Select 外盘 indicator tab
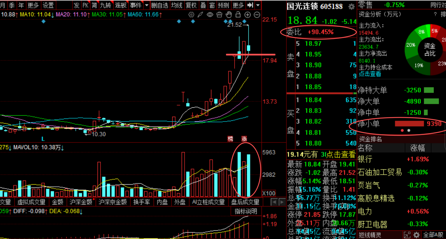Screen dimensions: 446x239 180,202
